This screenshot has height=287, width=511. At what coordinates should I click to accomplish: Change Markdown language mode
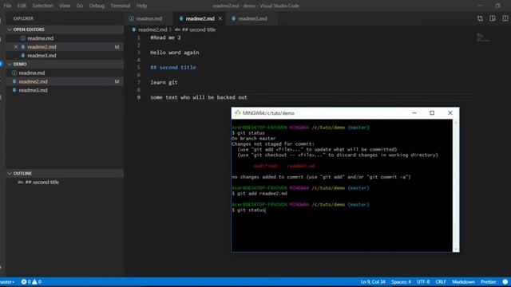(x=463, y=281)
